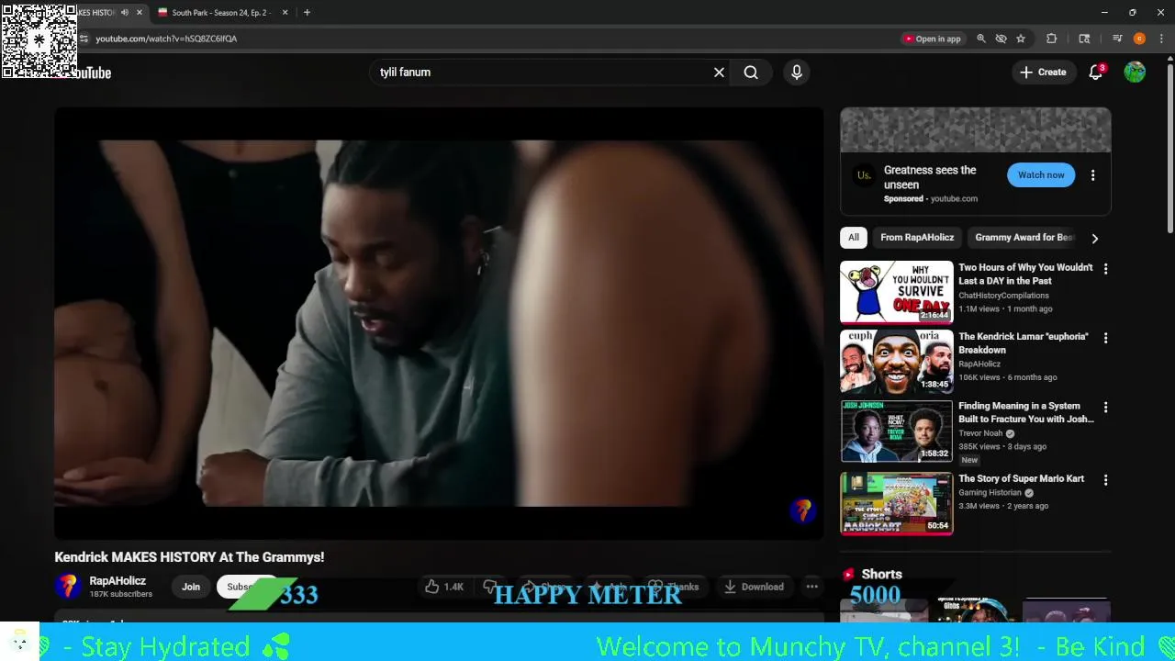Select the All filter chip
This screenshot has height=661, width=1175.
tap(854, 238)
